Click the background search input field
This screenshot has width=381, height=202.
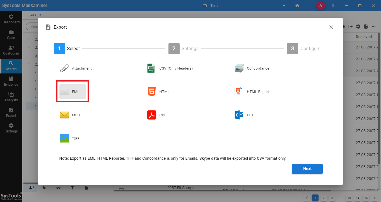pyautogui.click(x=32, y=26)
